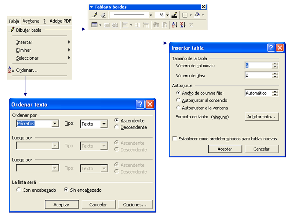Click the Shading Color paint bucket
293x217 pixels.
pos(197,15)
